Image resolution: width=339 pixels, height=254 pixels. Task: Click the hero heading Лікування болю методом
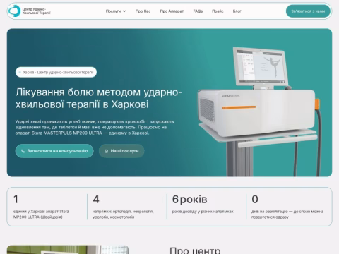[99, 98]
